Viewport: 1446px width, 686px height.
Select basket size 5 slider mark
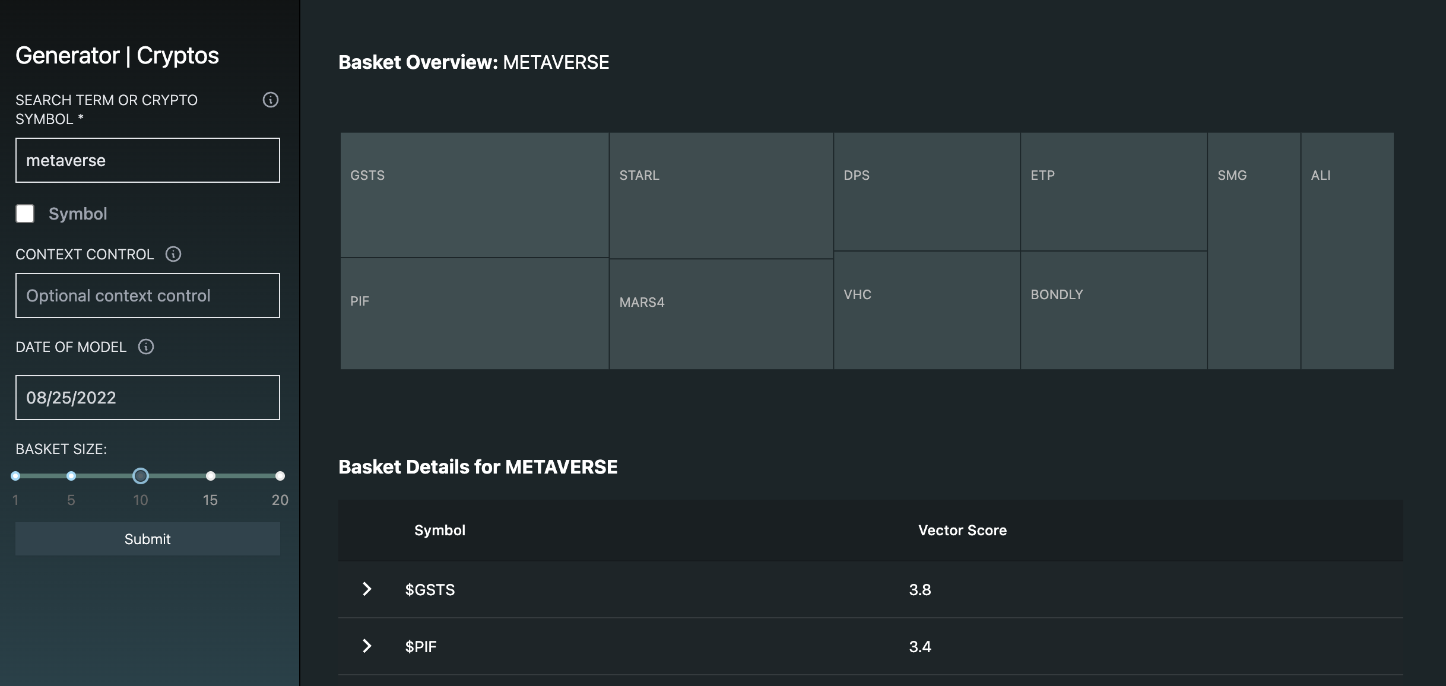[71, 476]
